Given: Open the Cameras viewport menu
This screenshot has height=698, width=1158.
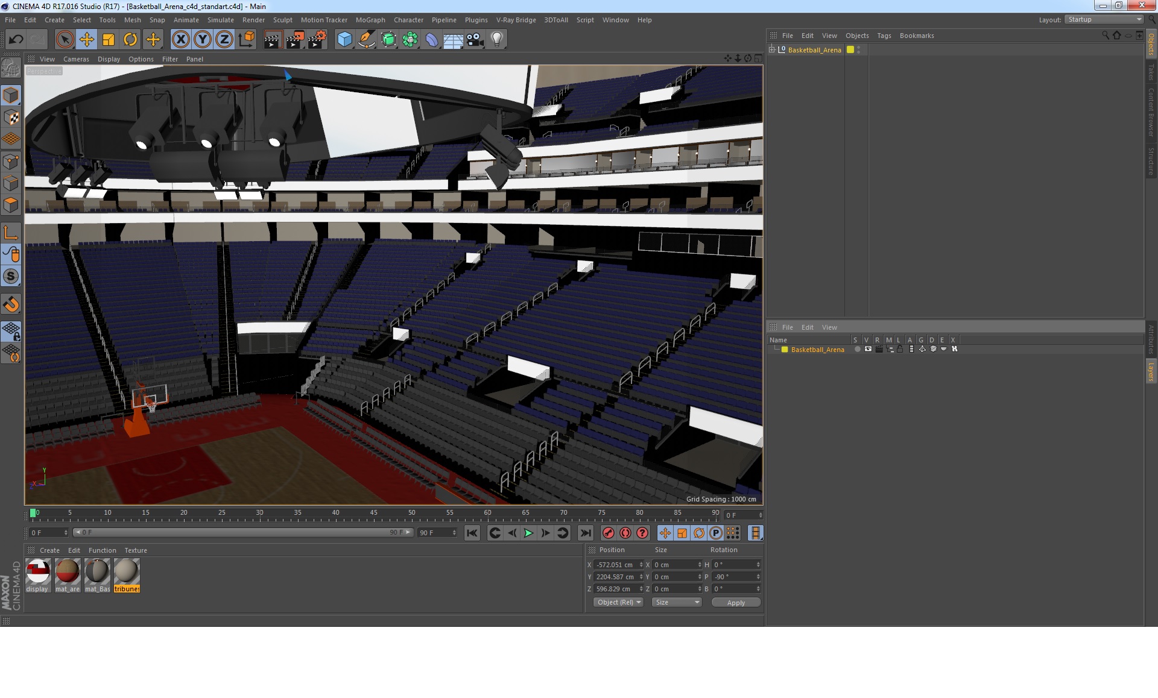Looking at the screenshot, I should coord(76,59).
